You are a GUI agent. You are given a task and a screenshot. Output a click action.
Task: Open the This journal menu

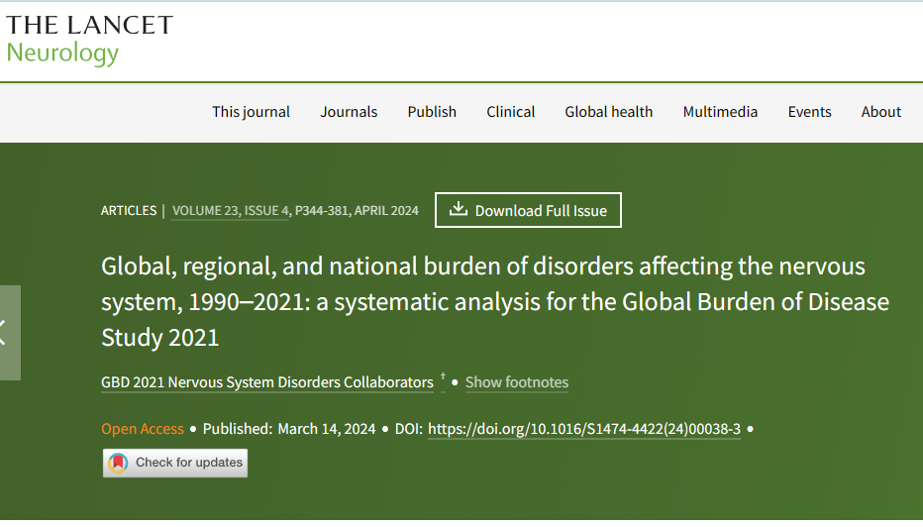[251, 112]
